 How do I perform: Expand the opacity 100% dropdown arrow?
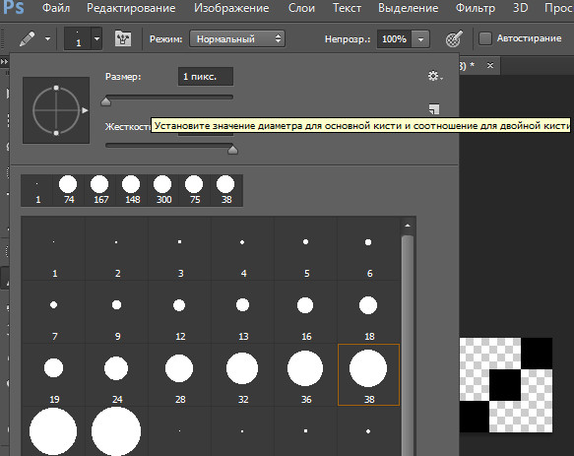point(420,38)
